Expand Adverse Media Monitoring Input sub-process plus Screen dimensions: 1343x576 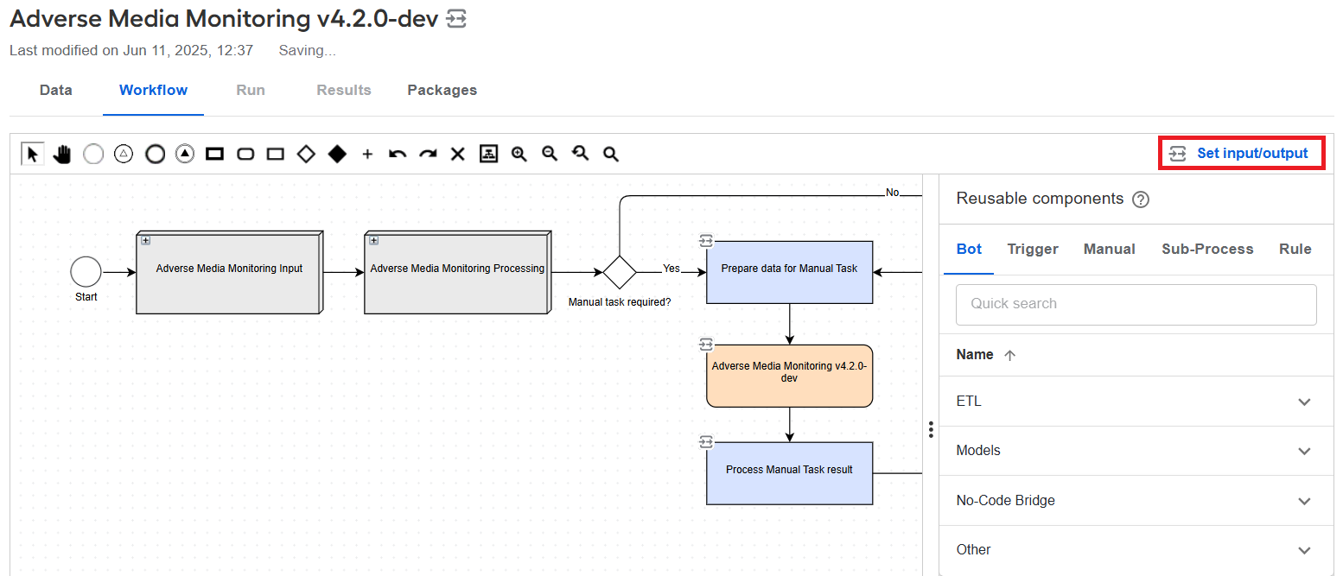pos(146,240)
